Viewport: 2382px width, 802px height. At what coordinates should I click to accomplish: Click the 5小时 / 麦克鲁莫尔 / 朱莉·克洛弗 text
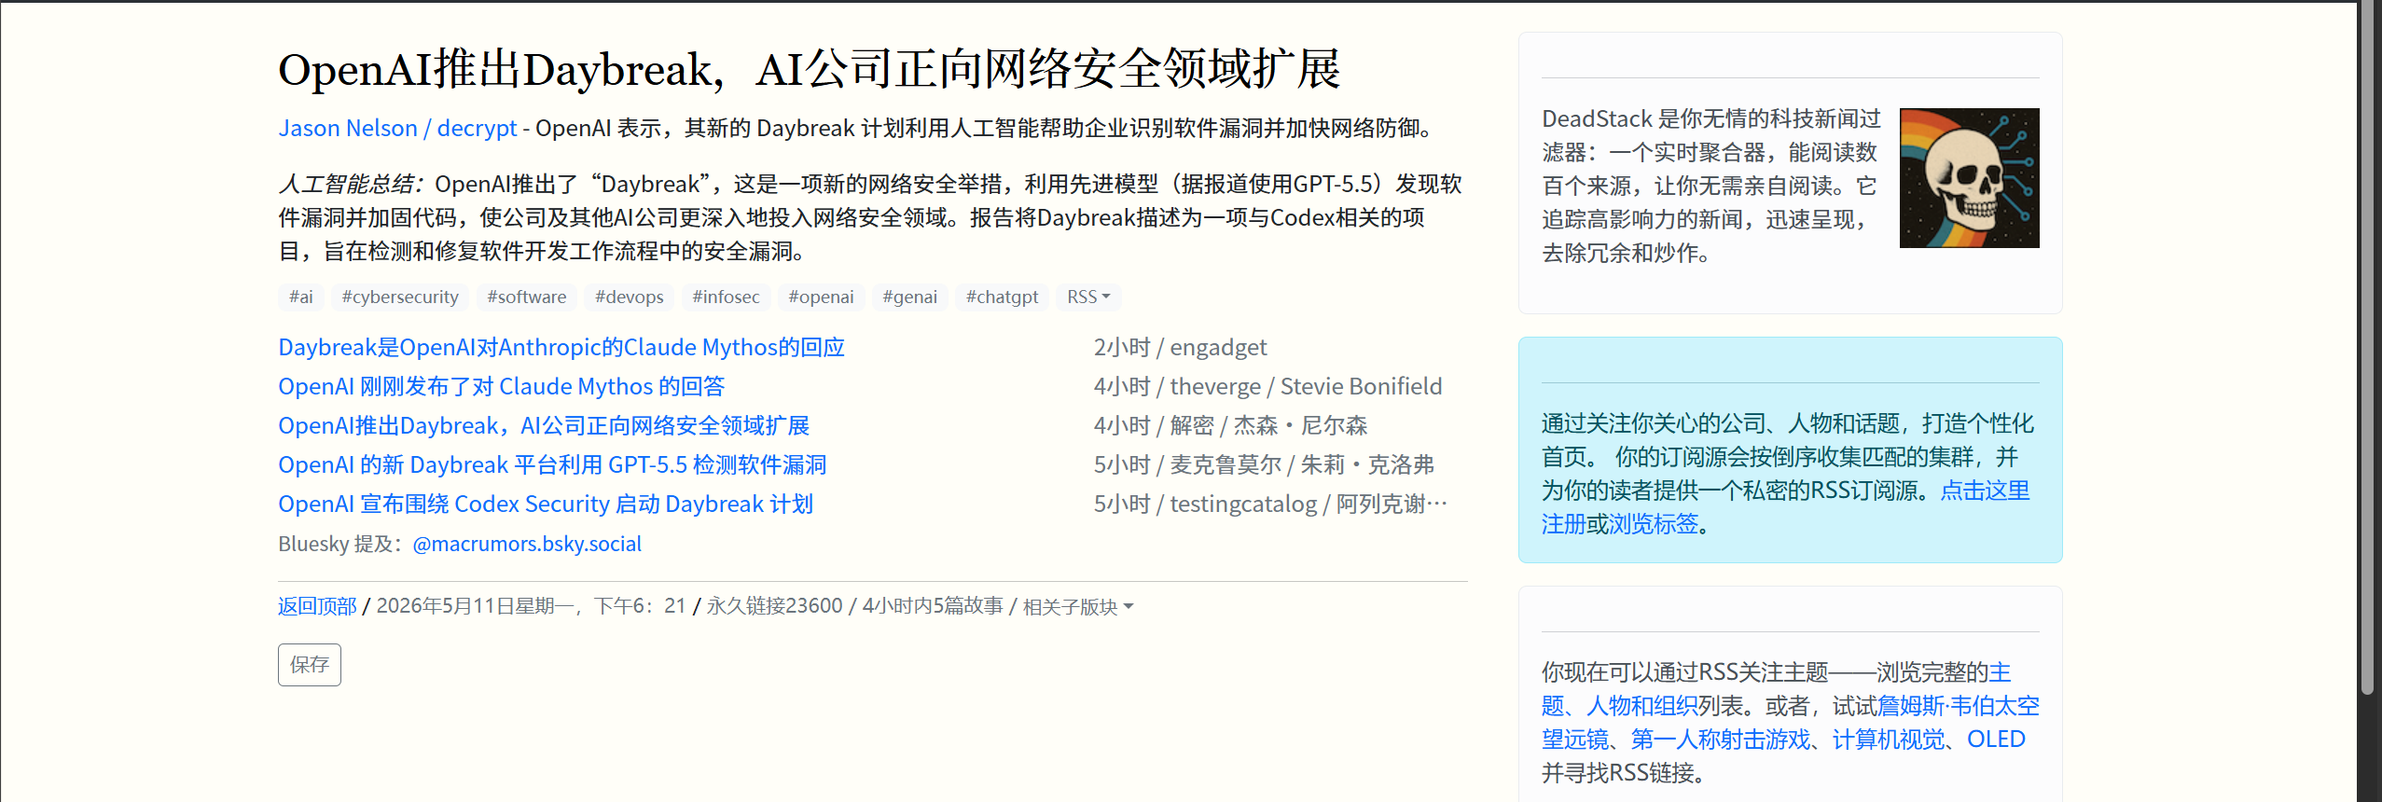[1264, 465]
